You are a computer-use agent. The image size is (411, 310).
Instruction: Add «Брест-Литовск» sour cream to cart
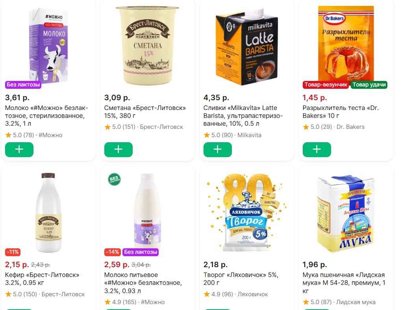[x=118, y=150]
